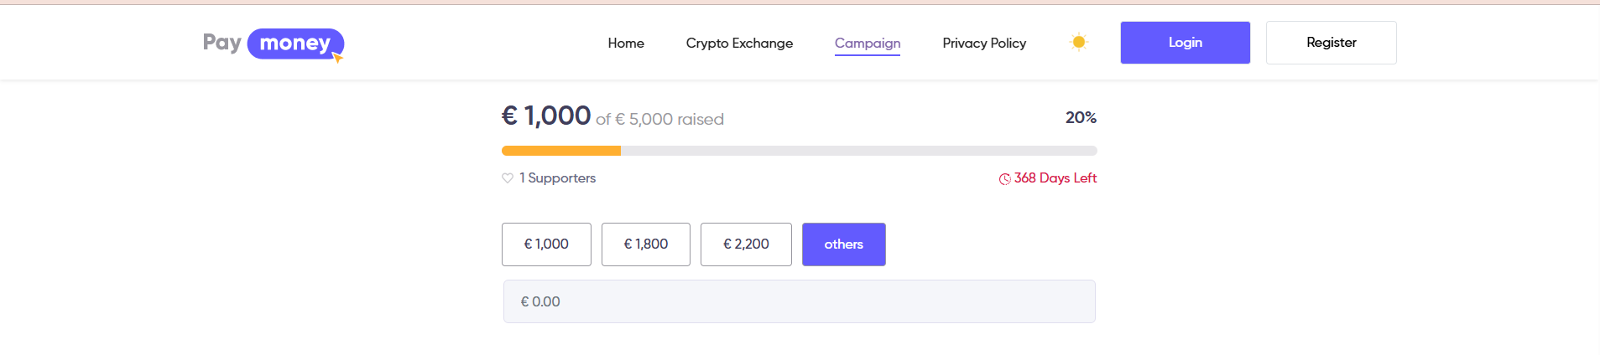The width and height of the screenshot is (1600, 355).
Task: Select the € 2,200 donation amount
Action: 746,244
